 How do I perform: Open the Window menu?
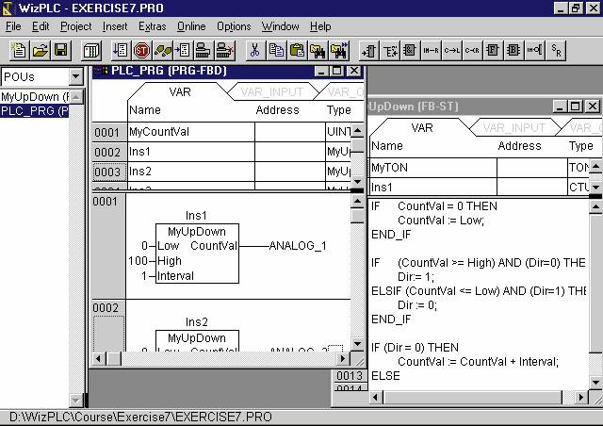tap(281, 26)
